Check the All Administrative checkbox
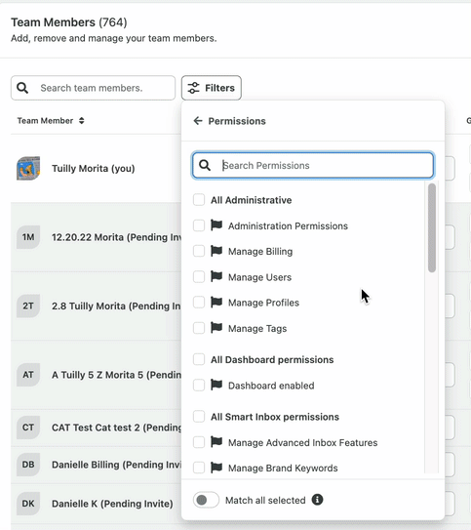 [199, 200]
